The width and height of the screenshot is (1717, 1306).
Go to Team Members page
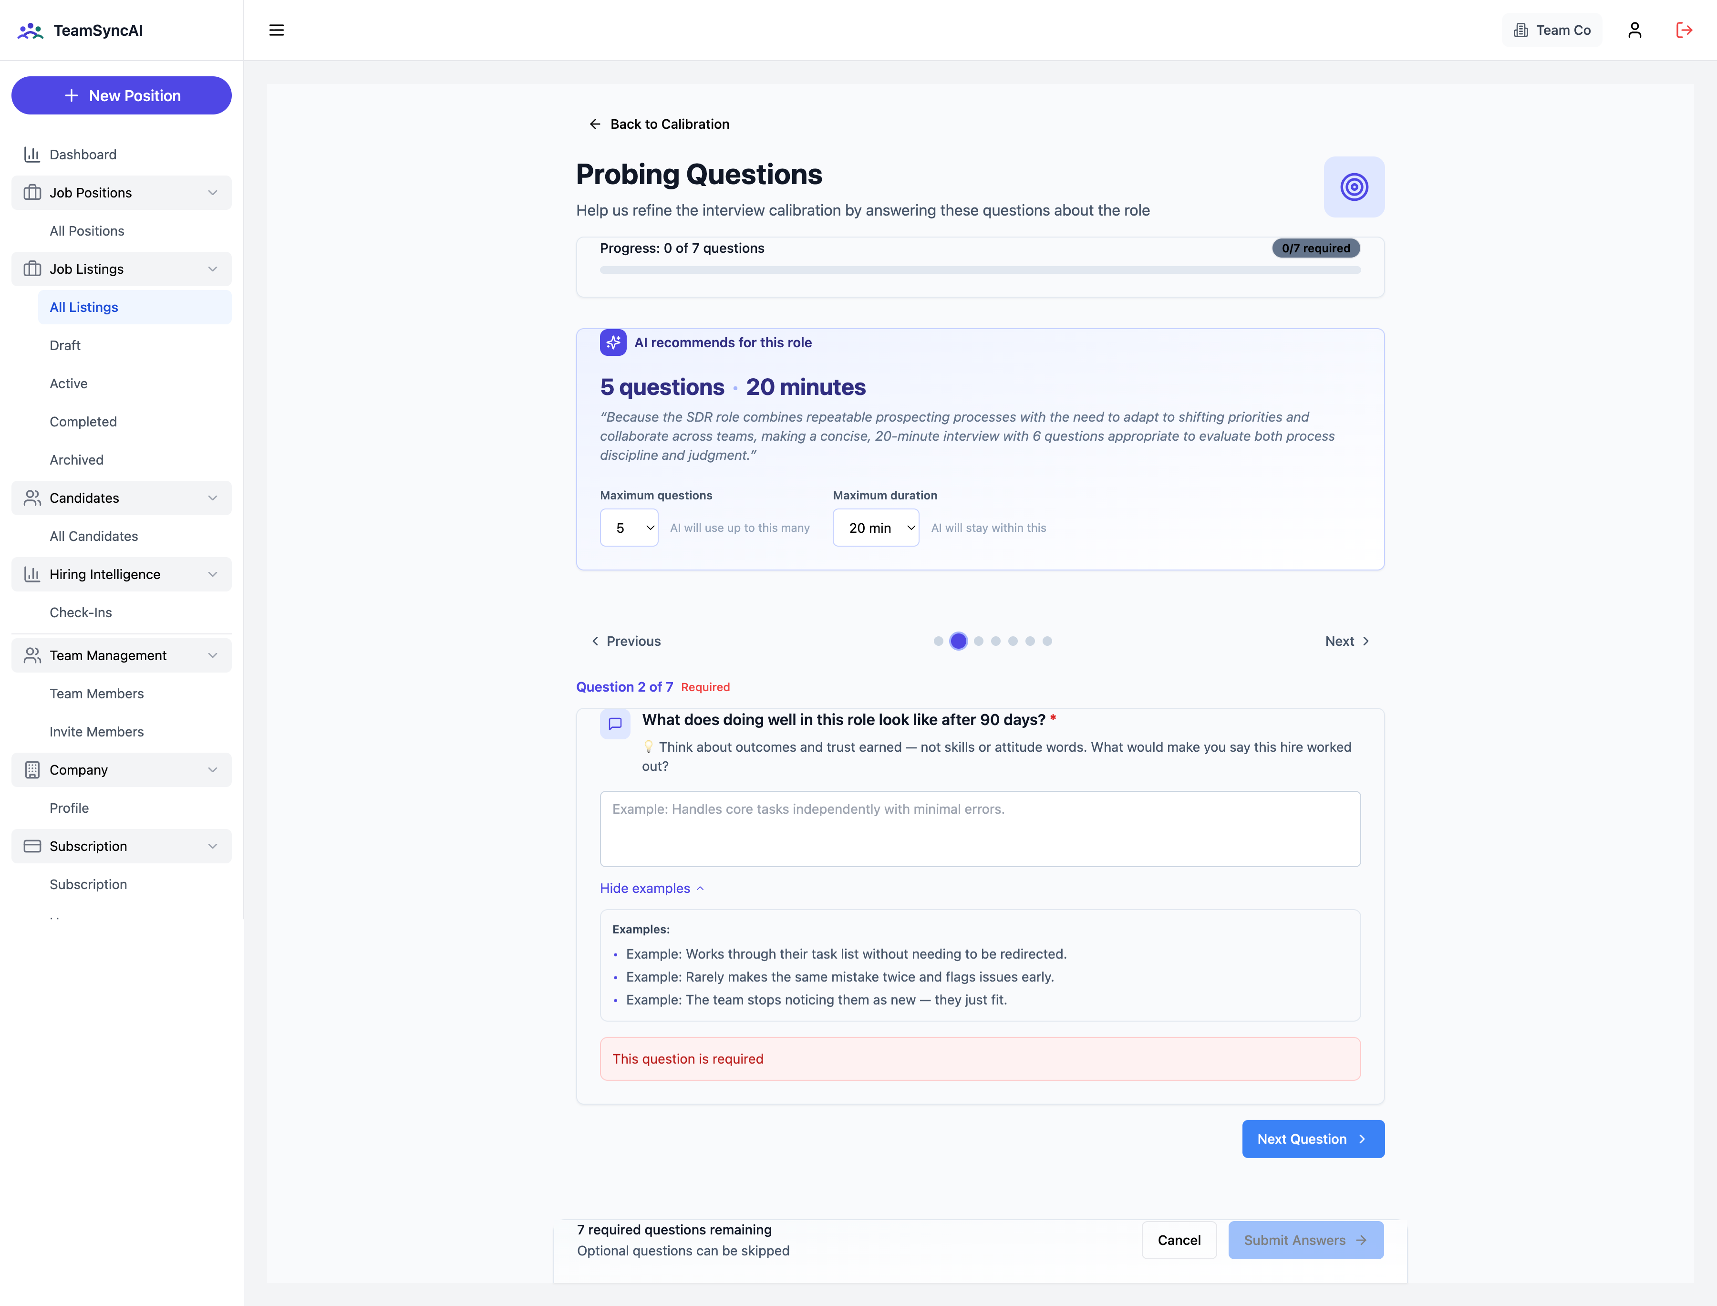[96, 694]
